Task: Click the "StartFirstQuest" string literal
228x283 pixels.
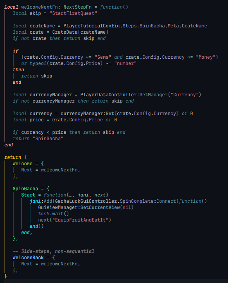Action: (73, 13)
